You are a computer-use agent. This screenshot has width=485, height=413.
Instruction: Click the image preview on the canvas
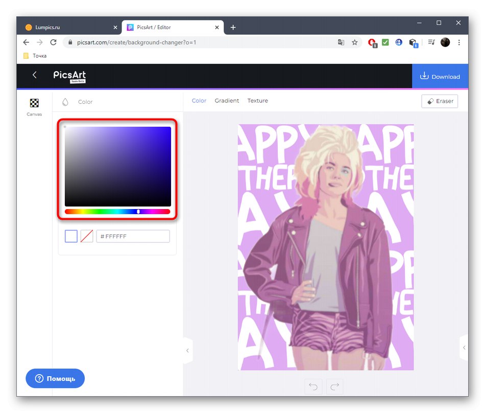click(x=326, y=247)
